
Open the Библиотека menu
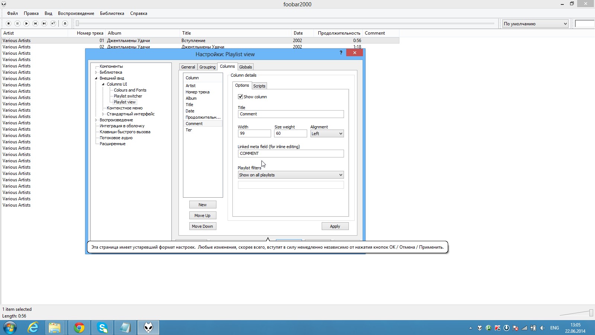[112, 13]
